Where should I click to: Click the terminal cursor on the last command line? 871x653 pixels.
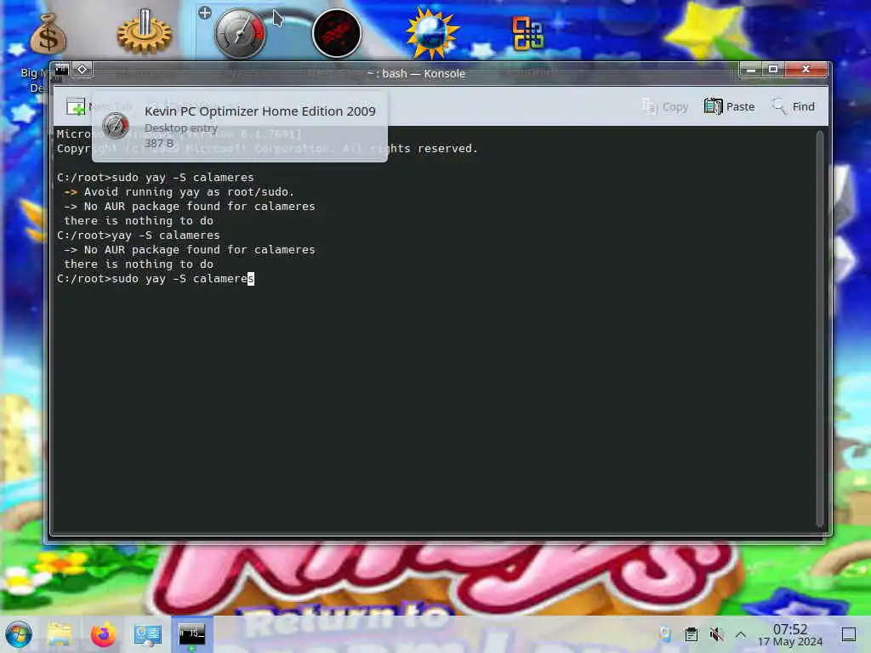tap(251, 279)
